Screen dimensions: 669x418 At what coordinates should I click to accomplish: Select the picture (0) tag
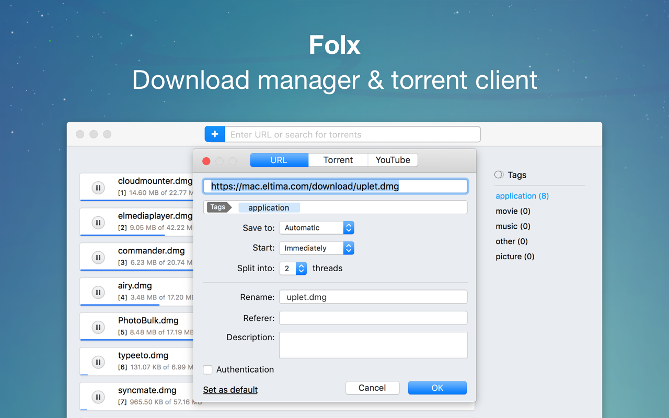515,257
